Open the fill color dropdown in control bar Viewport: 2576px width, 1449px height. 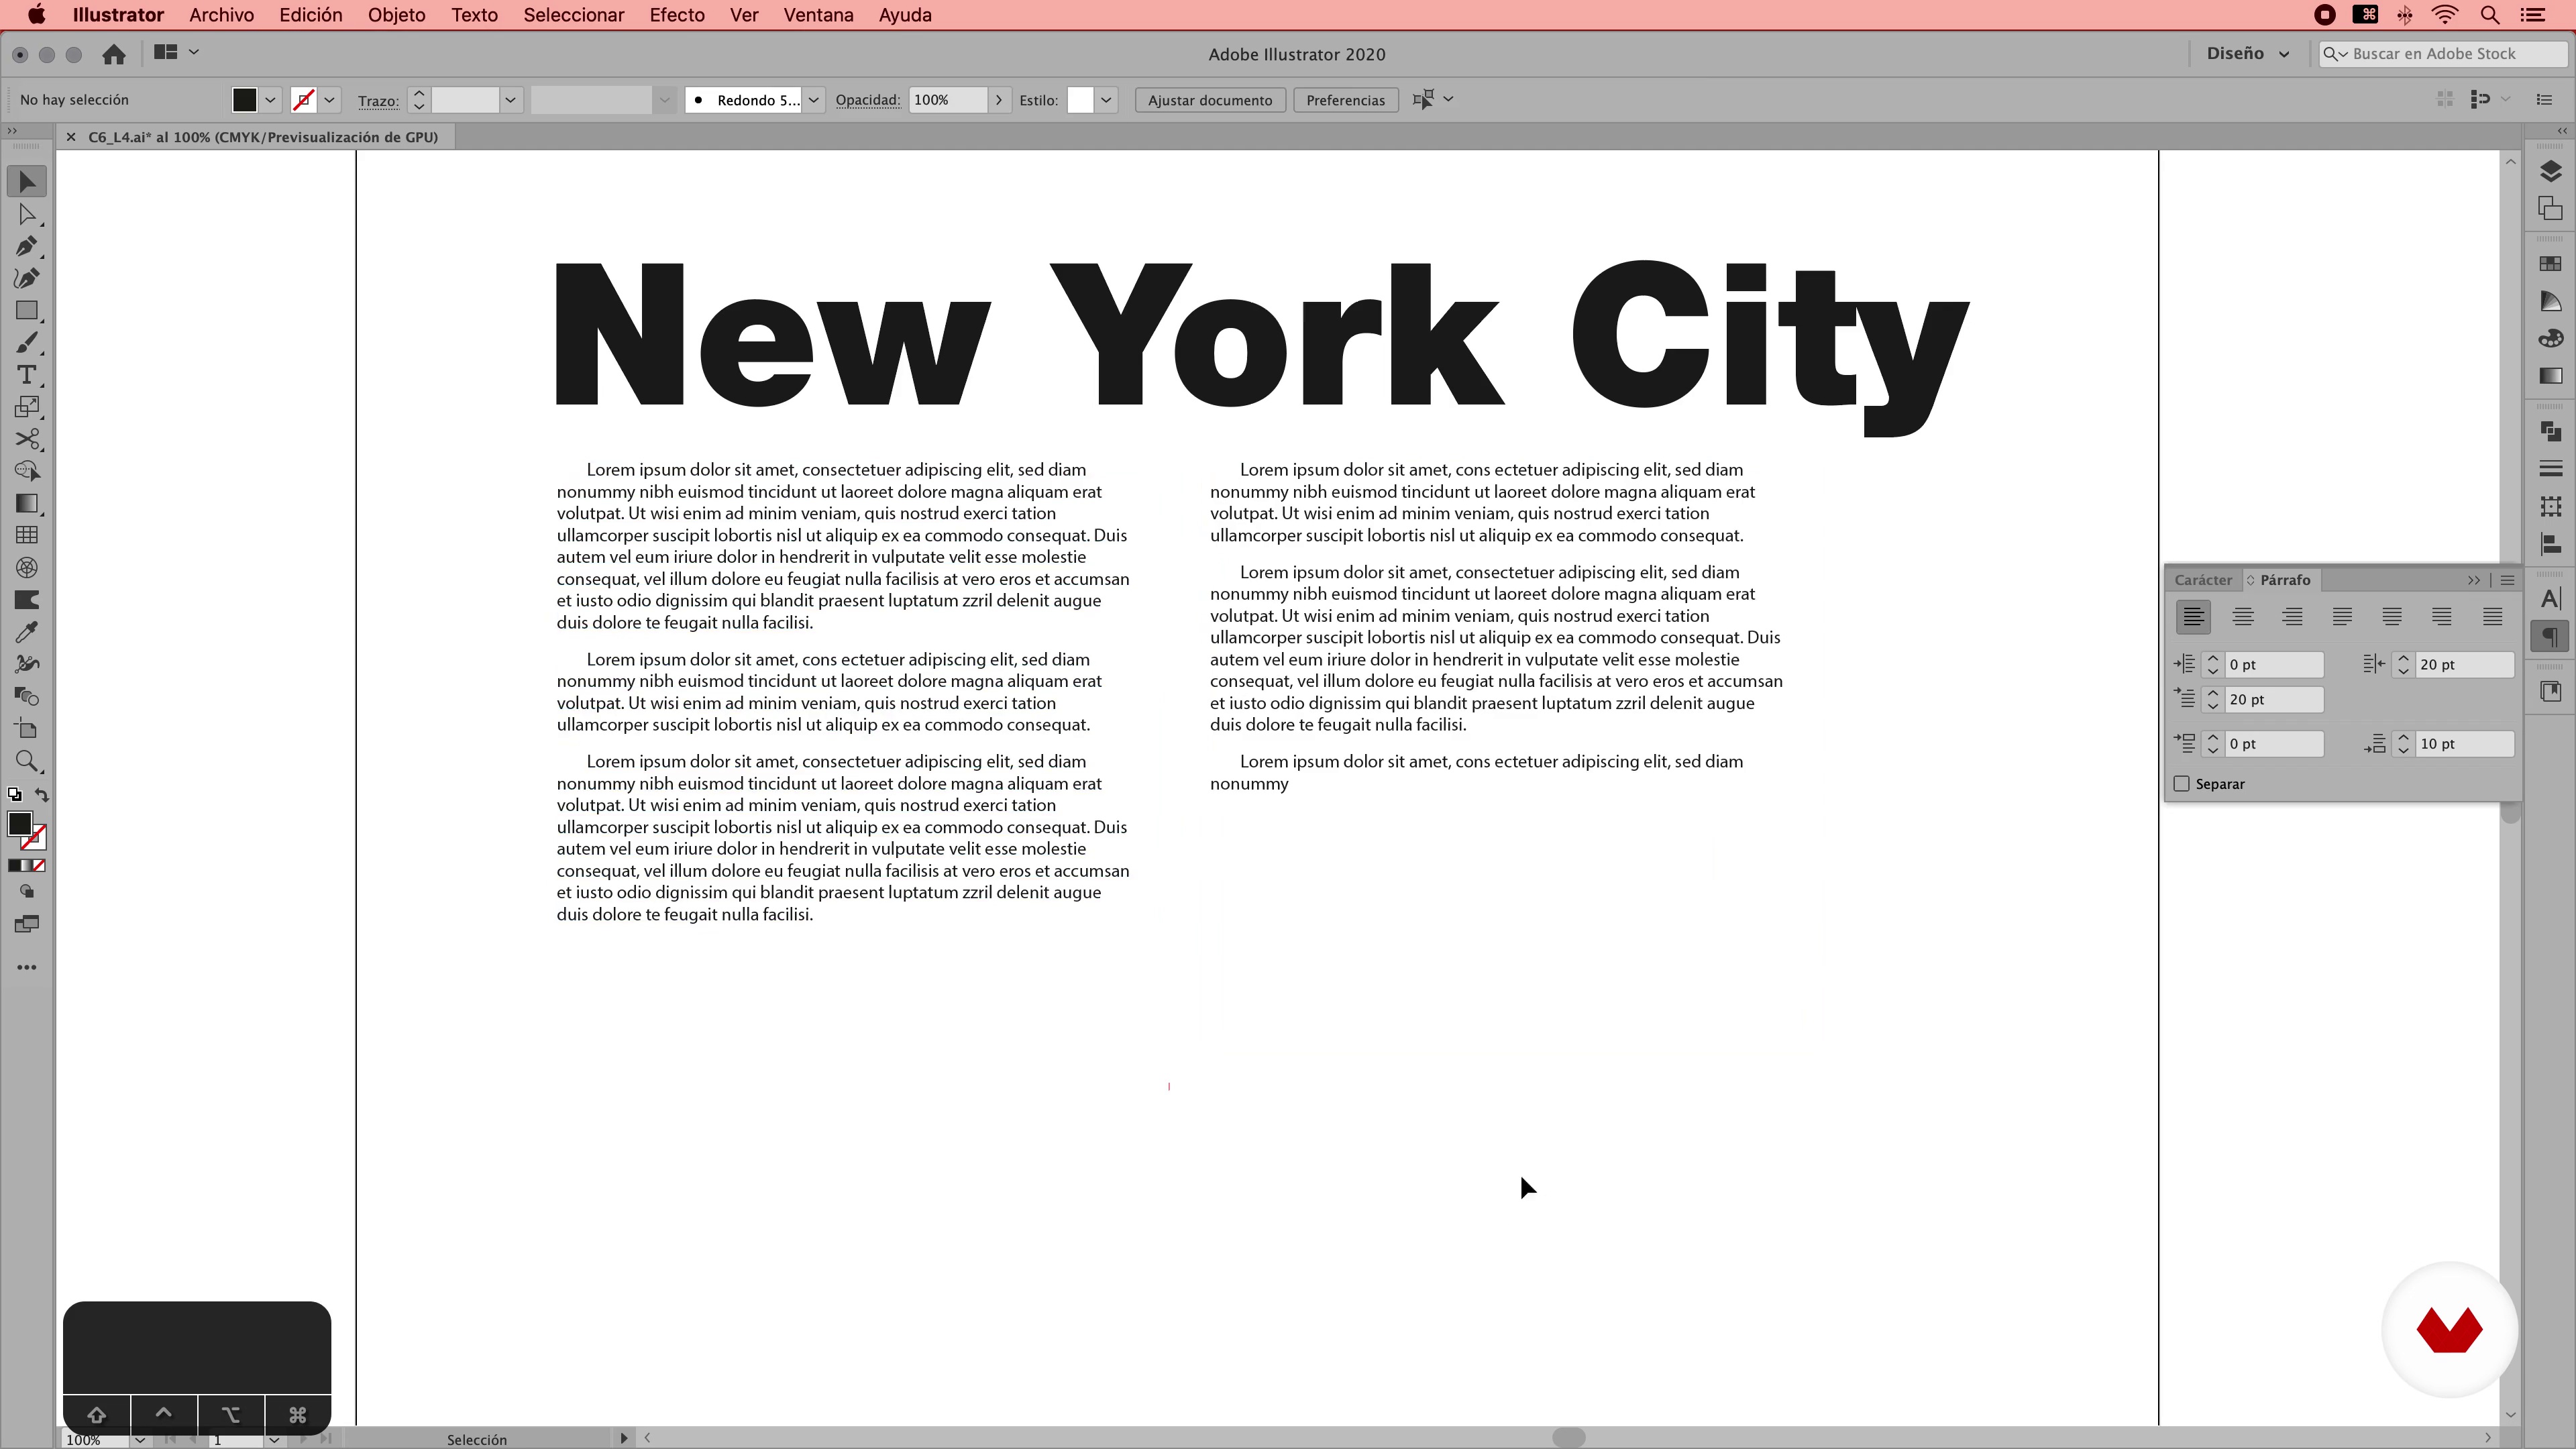coord(270,100)
